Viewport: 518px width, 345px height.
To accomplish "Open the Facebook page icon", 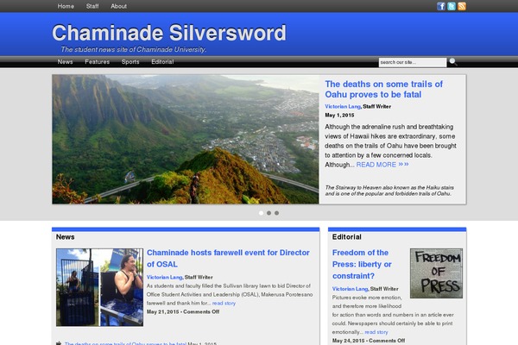I will pyautogui.click(x=441, y=6).
